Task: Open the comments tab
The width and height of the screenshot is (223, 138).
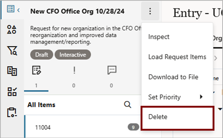Action: [x=112, y=77]
